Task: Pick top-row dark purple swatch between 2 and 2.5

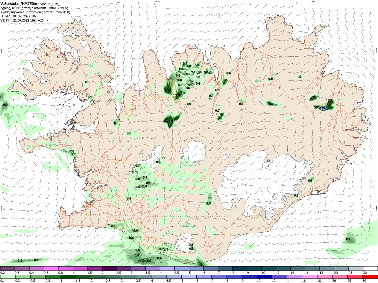Action: (109, 269)
